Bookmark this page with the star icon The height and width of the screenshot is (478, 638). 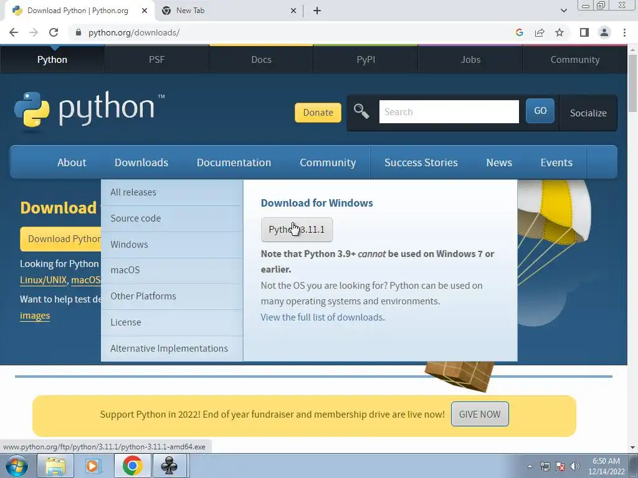[x=559, y=32]
